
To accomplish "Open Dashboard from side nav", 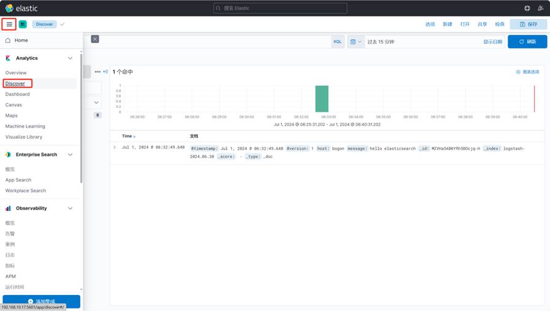I will point(18,94).
